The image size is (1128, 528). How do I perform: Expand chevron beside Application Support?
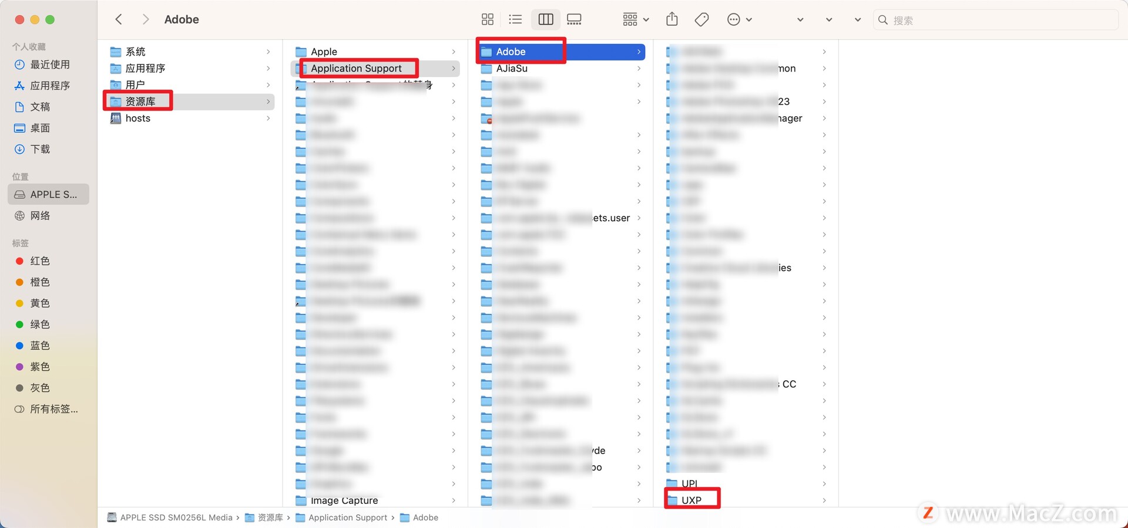454,68
